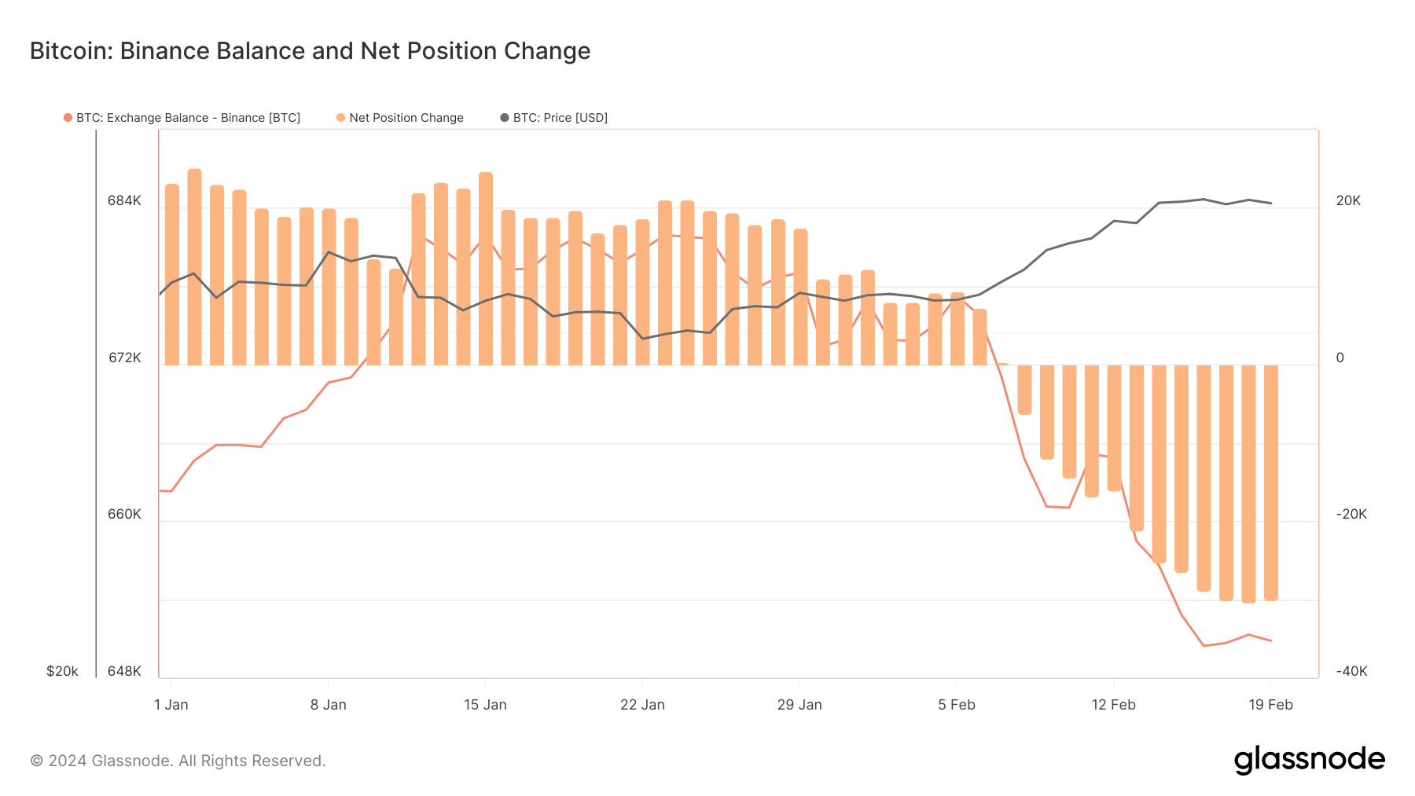Click the Glassnode copyright notice

coord(178,761)
